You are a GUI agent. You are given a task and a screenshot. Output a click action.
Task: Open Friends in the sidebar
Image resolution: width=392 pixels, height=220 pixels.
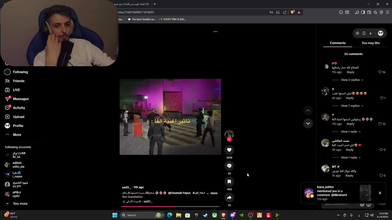18,81
